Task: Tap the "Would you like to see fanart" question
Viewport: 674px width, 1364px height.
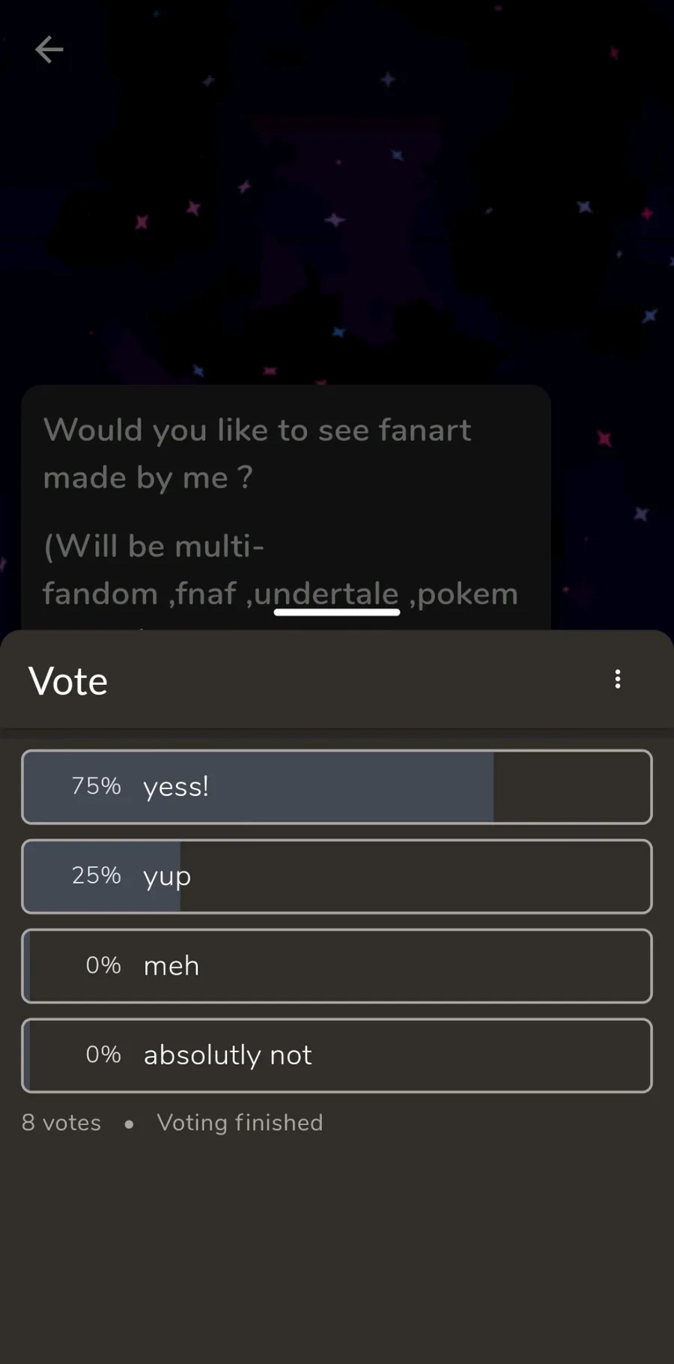Action: (258, 431)
